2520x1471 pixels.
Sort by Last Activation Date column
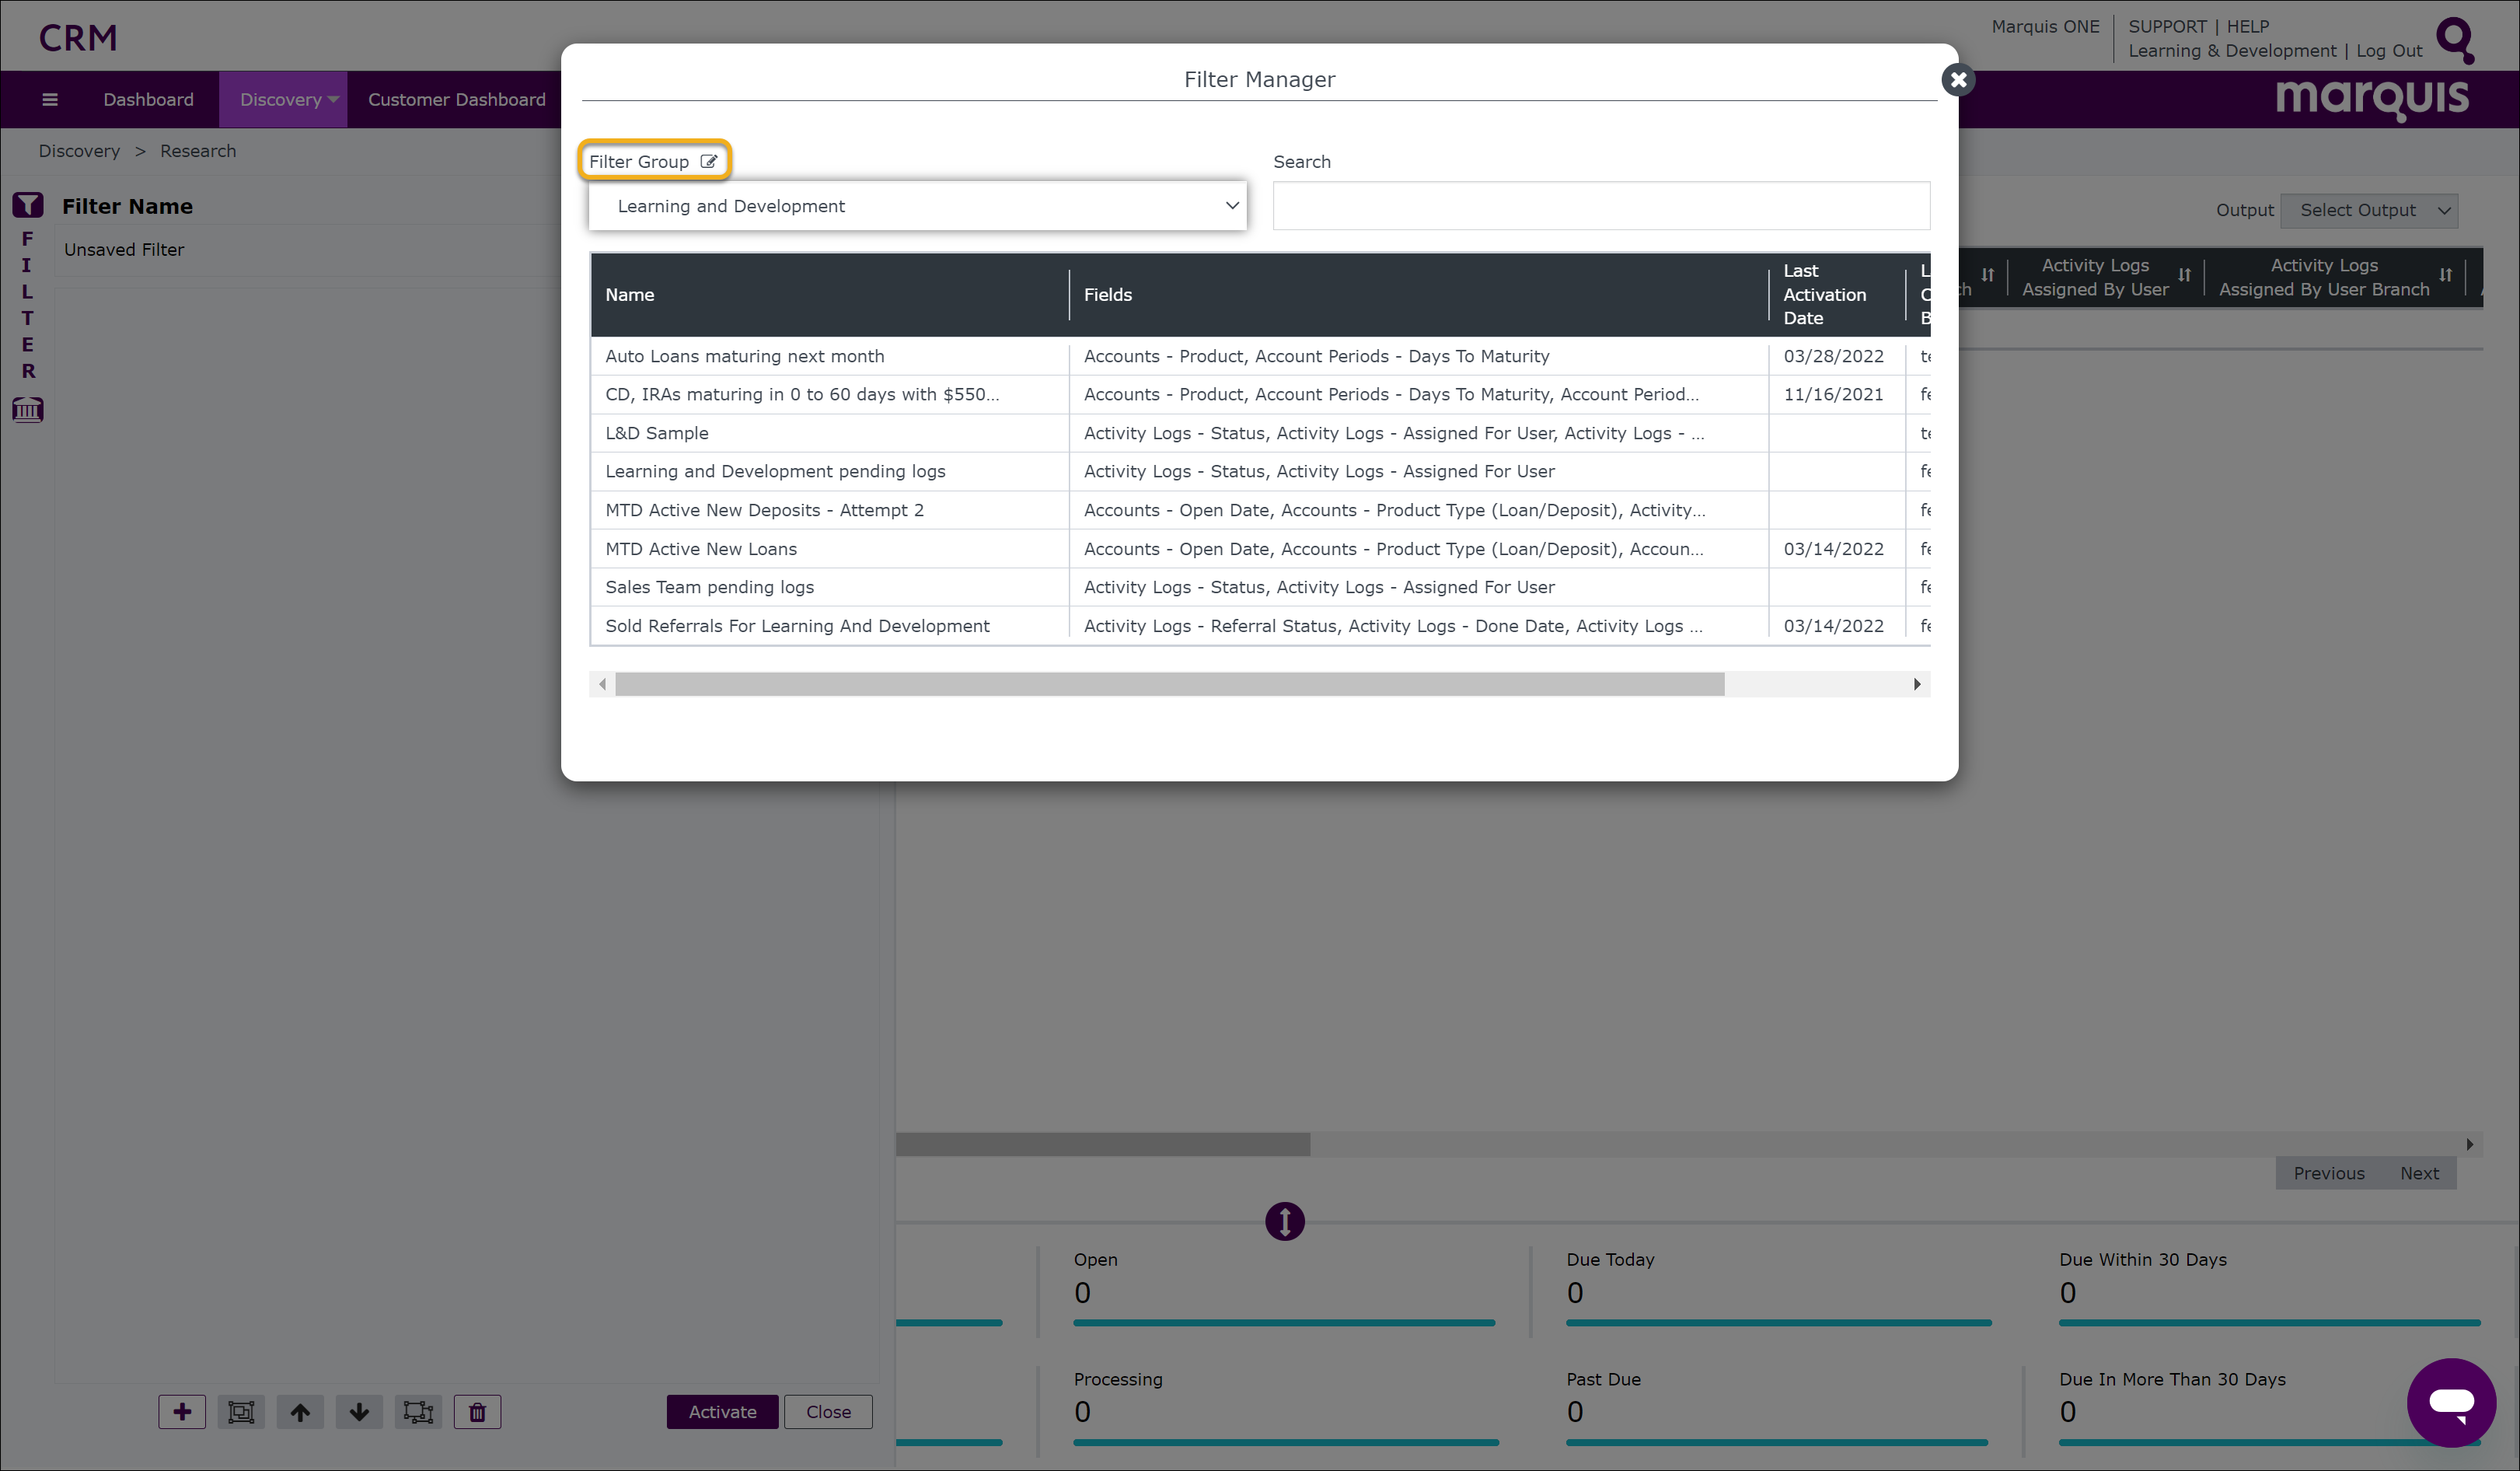pyautogui.click(x=1837, y=295)
